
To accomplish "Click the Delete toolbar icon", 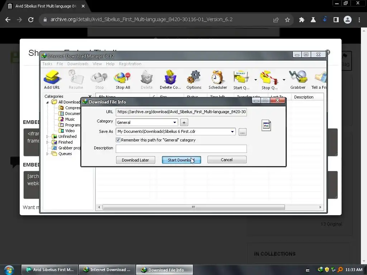I will [x=147, y=80].
